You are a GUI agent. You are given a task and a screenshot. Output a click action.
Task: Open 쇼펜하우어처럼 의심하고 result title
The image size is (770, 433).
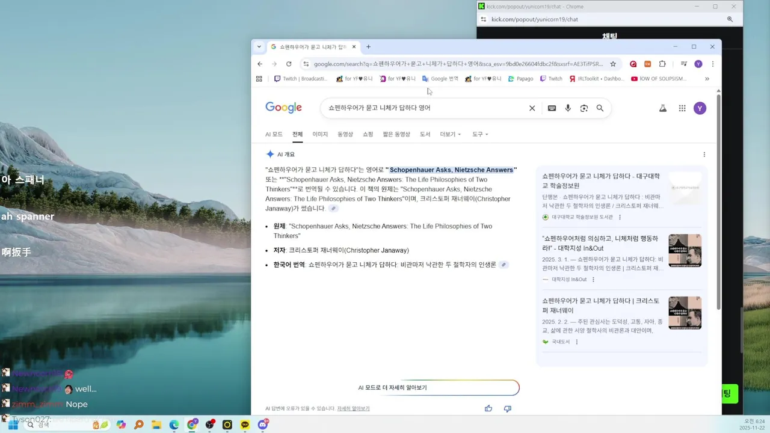pyautogui.click(x=600, y=244)
